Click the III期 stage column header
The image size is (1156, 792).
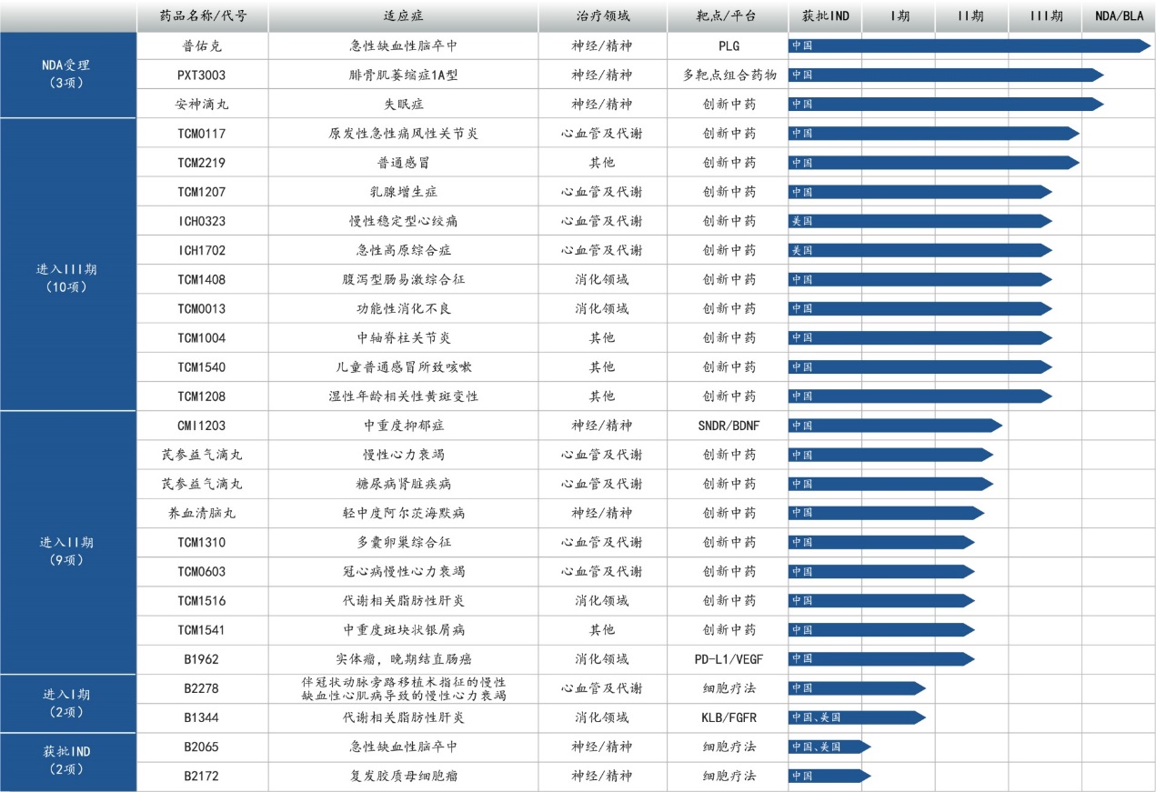(x=1045, y=16)
